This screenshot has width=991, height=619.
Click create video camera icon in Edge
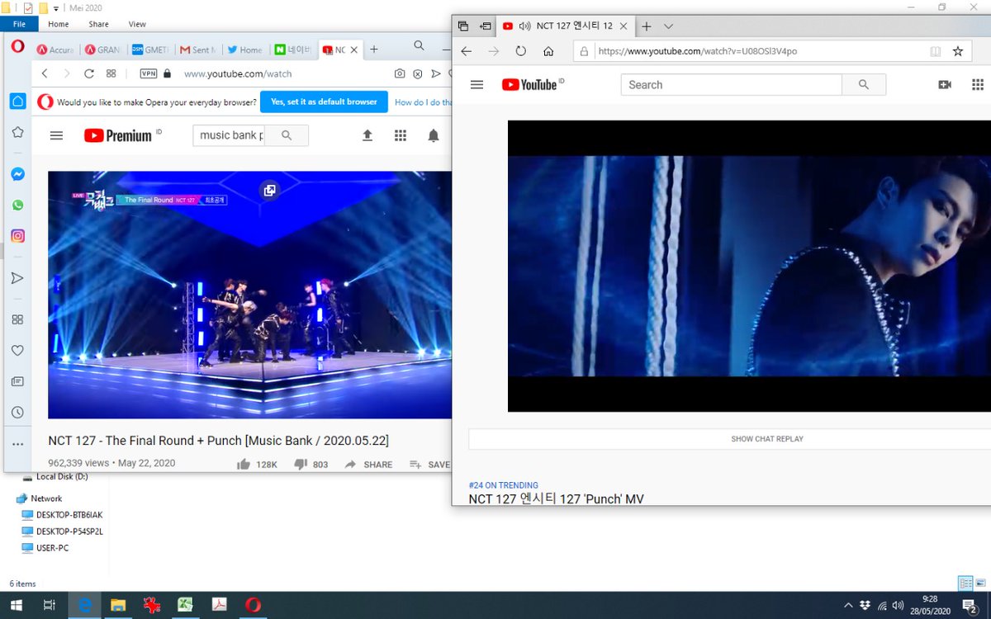pos(945,85)
